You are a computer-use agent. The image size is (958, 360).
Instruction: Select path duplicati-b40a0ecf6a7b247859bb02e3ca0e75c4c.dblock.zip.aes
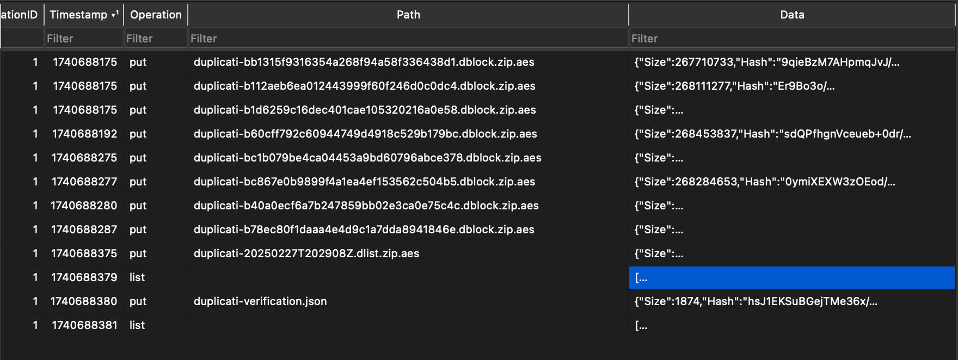(366, 206)
